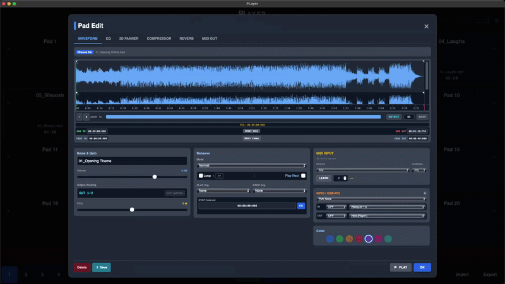Image resolution: width=505 pixels, height=284 pixels.
Task: Switch to the EQ tab
Action: click(109, 38)
